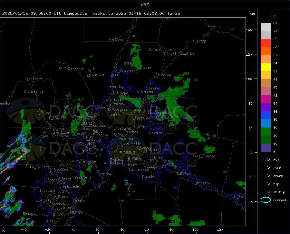Click the cyan 'current' ellipse legend icon

click(x=266, y=200)
